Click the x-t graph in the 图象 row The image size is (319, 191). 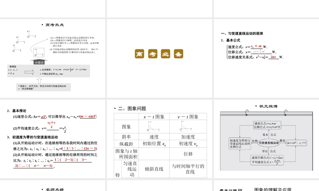pos(153,126)
